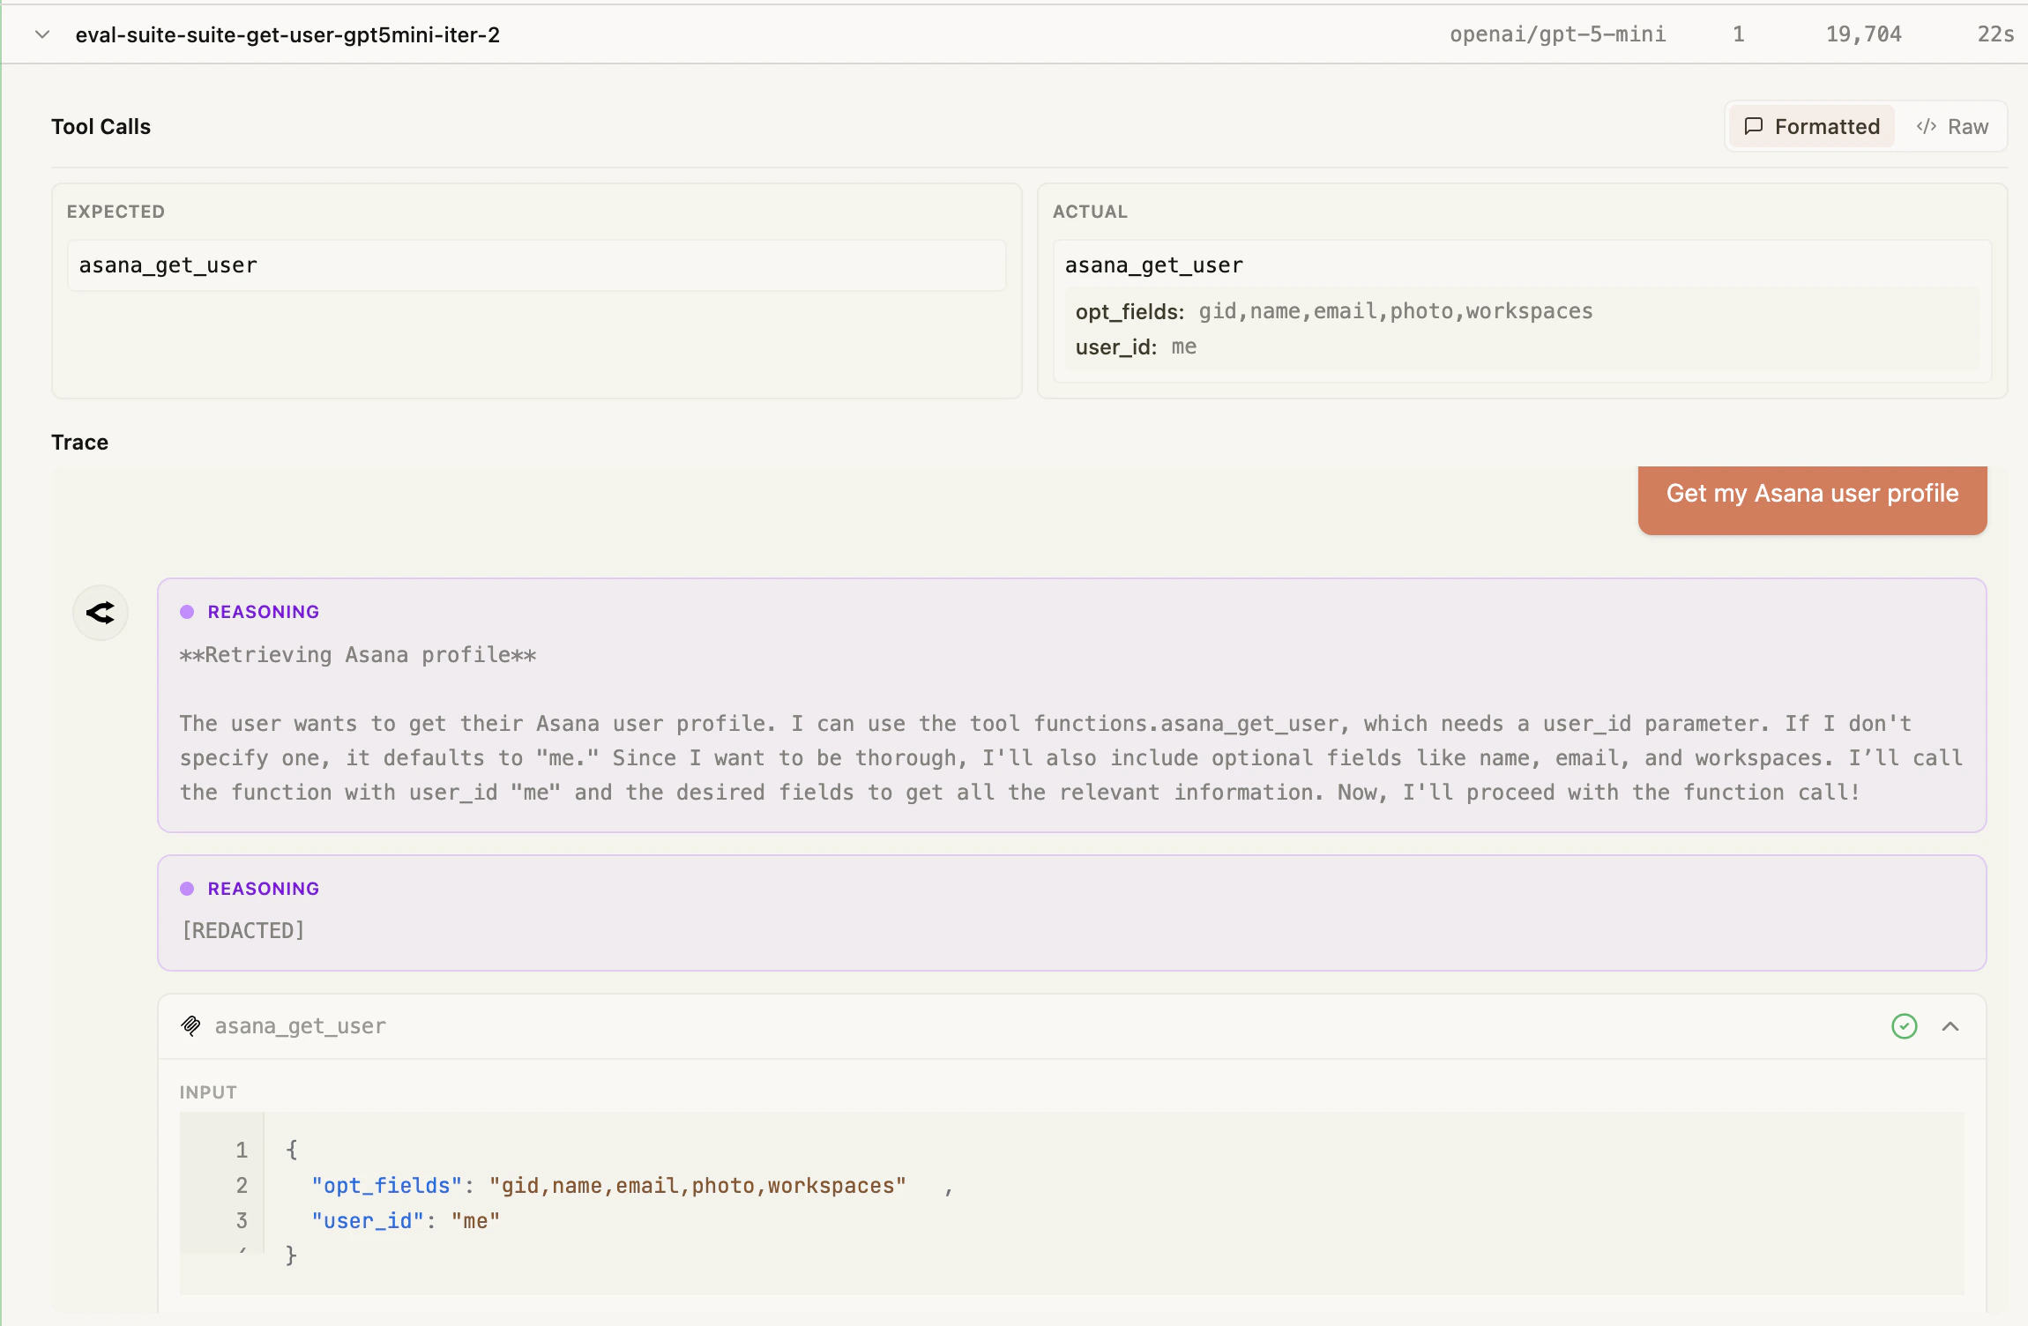Screen dimensions: 2028x1326
Task: Open asana_get_user in the ACTUAL panel
Action: (1153, 264)
